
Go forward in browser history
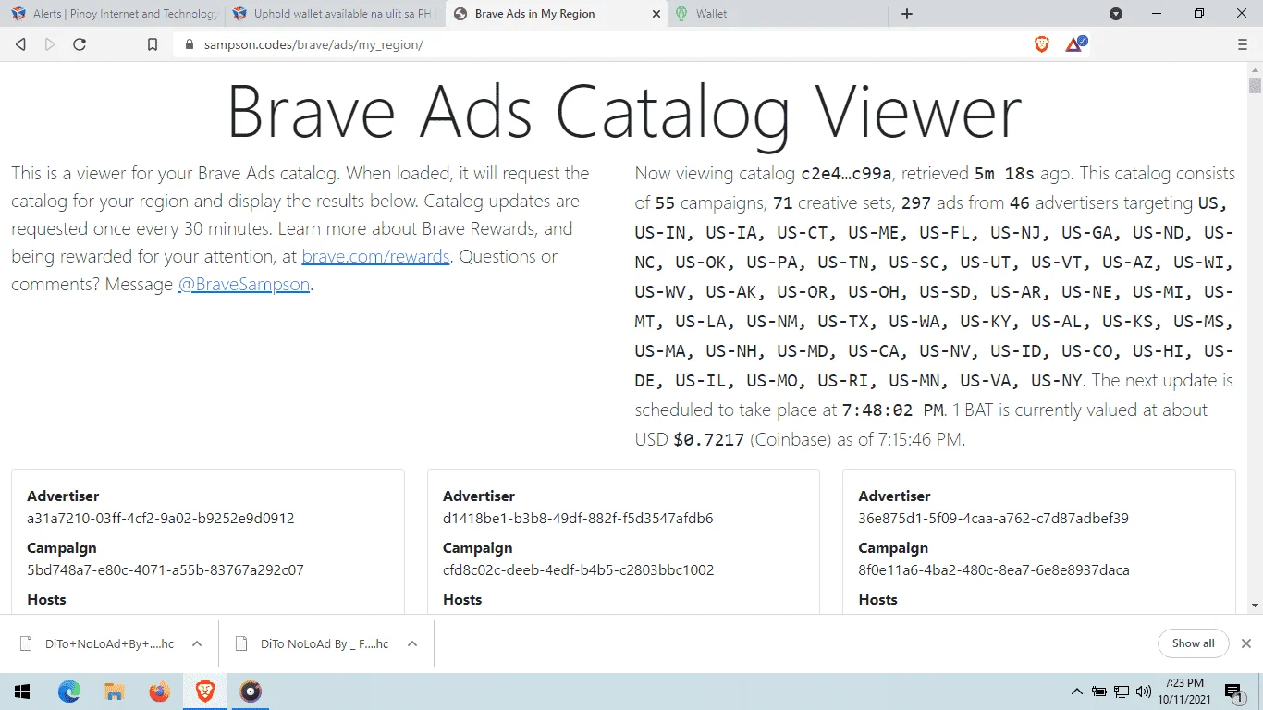[x=50, y=44]
